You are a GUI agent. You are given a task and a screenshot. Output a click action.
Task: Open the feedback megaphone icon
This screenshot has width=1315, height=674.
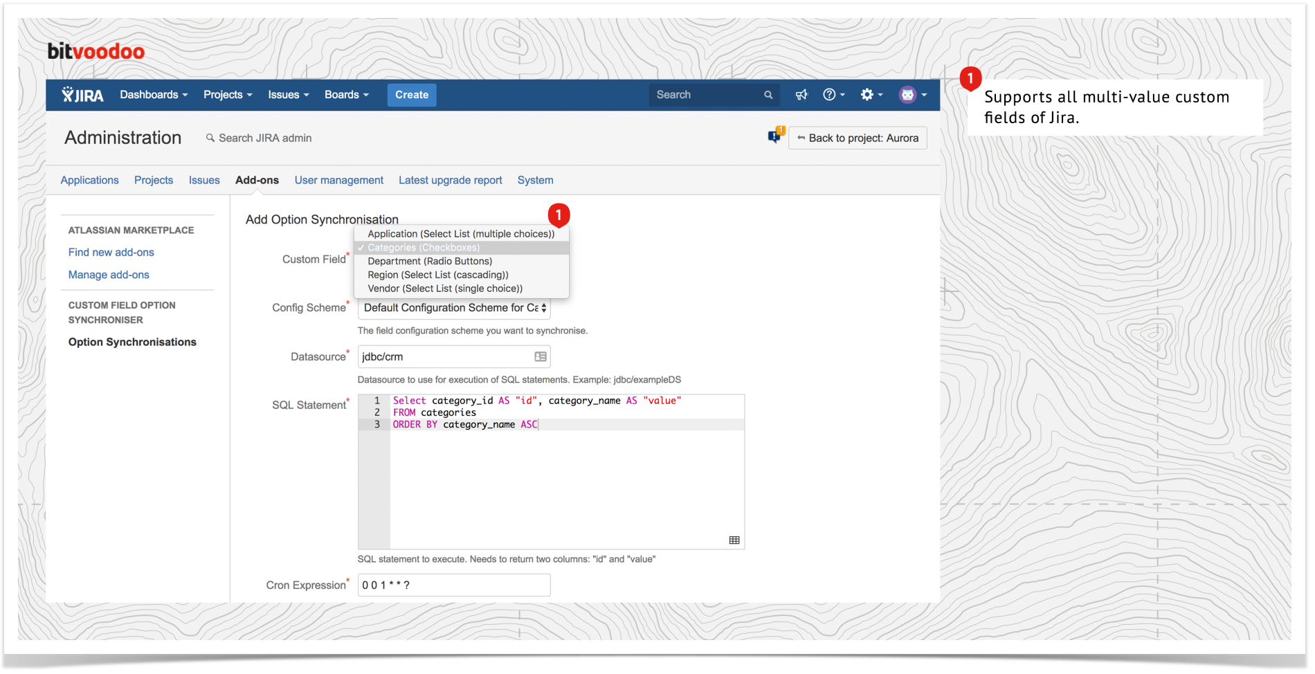[x=801, y=95]
